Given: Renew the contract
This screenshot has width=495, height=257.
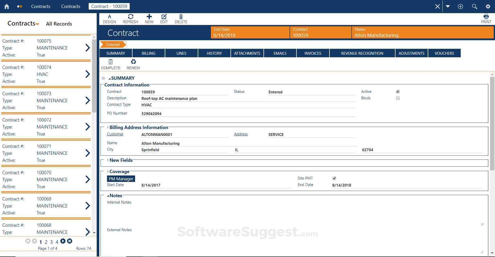Looking at the screenshot, I should (x=133, y=64).
